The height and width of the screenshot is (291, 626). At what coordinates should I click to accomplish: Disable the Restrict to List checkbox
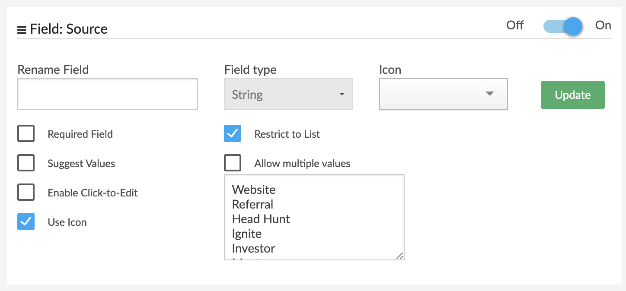[233, 134]
